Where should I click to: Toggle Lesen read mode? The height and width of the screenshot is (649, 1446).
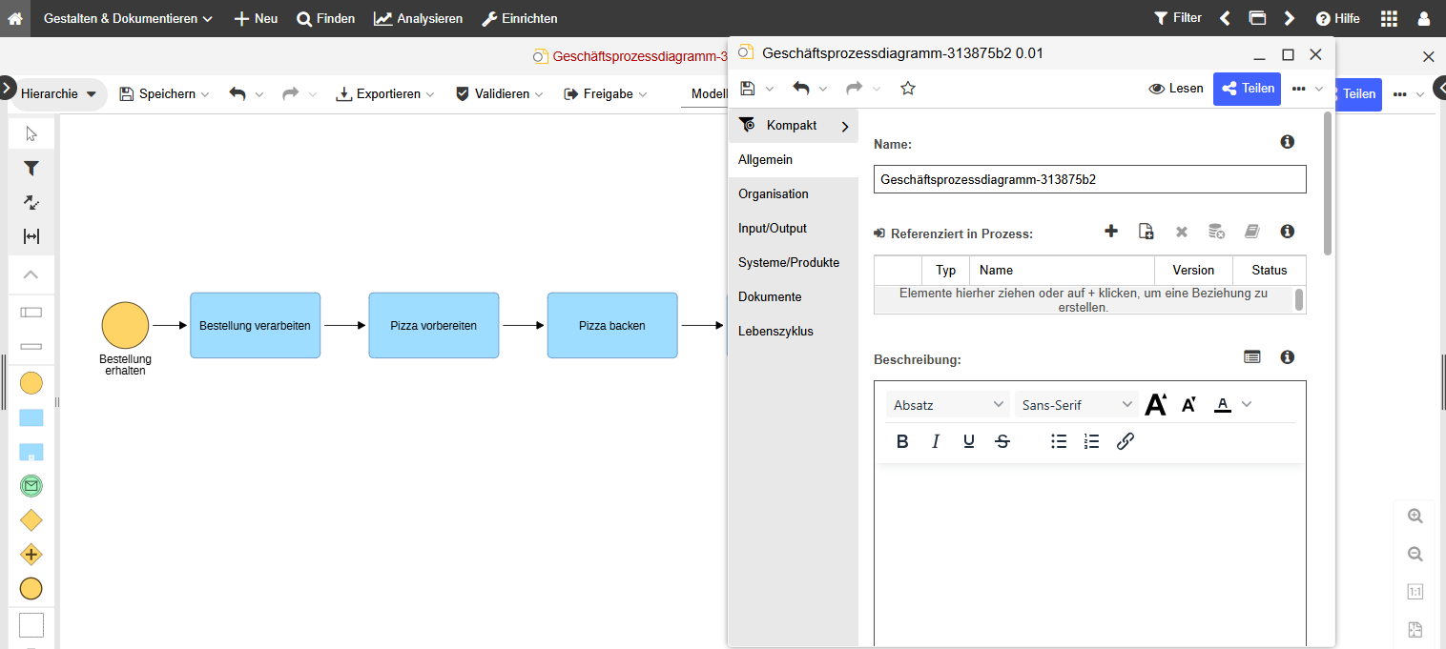[1176, 89]
